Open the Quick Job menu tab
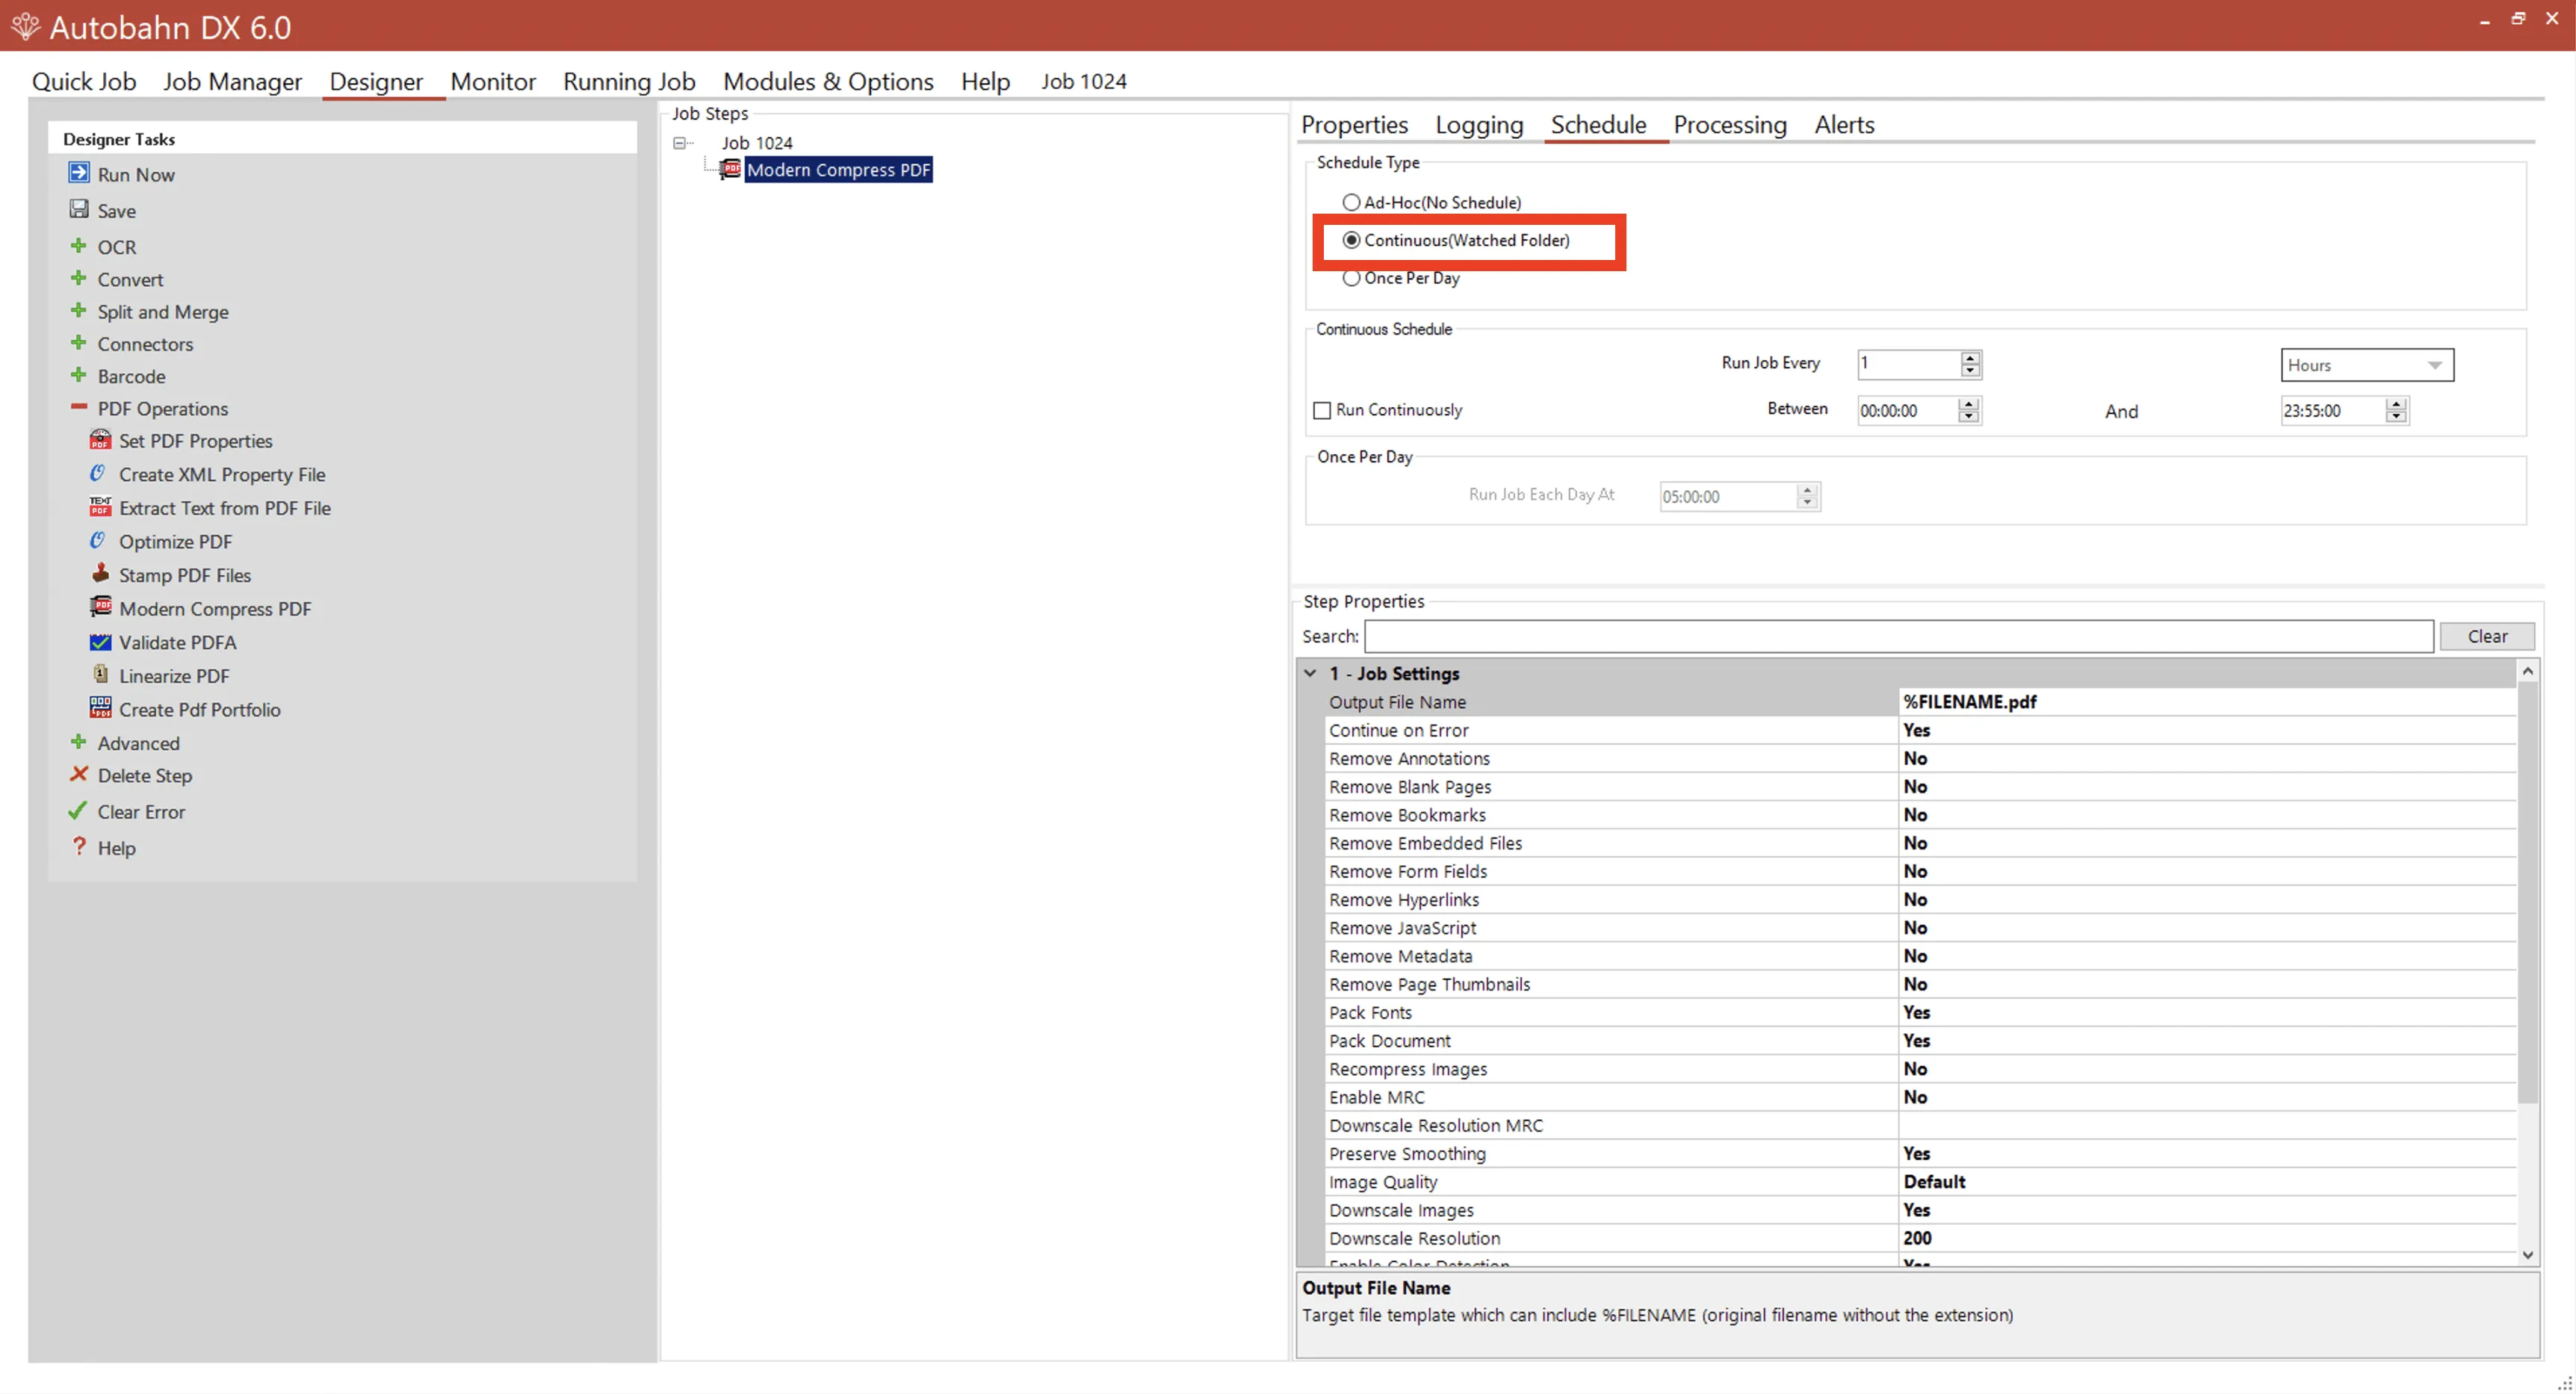This screenshot has width=2576, height=1394. coord(84,81)
